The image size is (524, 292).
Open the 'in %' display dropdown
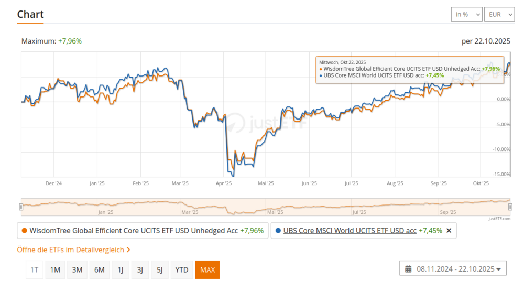(466, 15)
